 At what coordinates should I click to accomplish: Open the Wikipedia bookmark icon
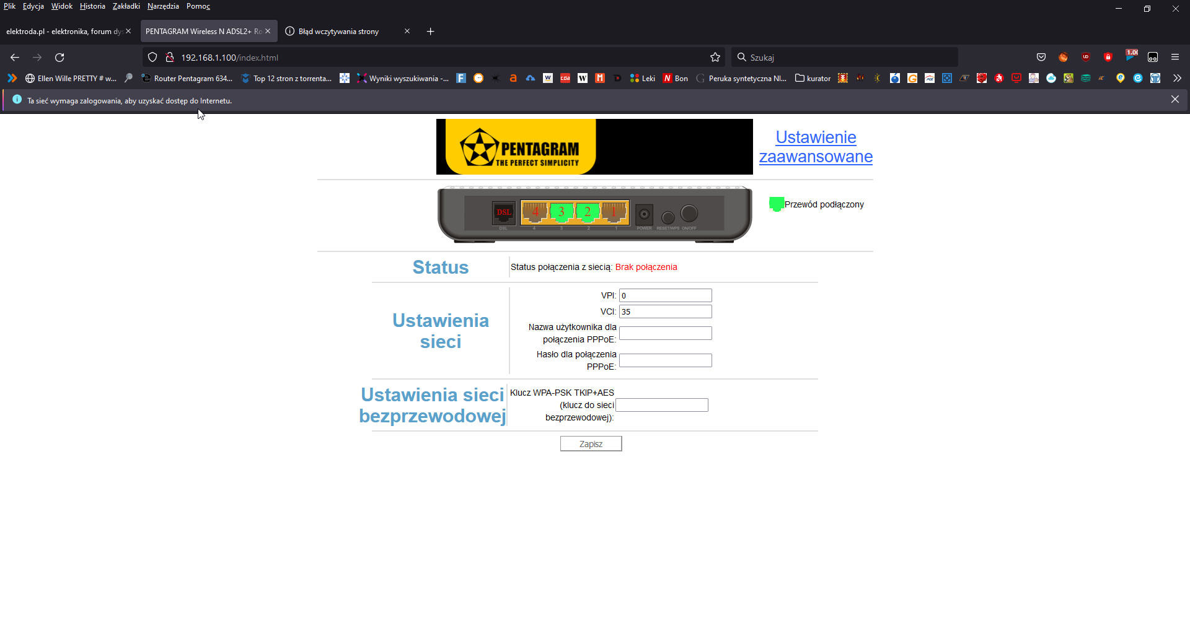click(582, 78)
